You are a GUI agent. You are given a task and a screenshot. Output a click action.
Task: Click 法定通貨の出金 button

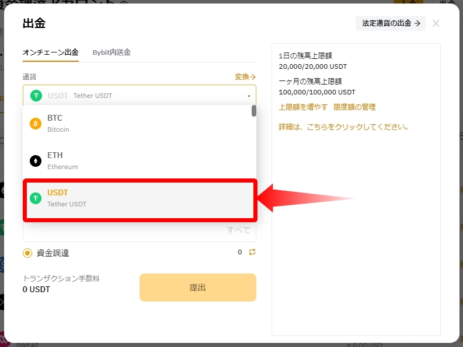pyautogui.click(x=391, y=23)
